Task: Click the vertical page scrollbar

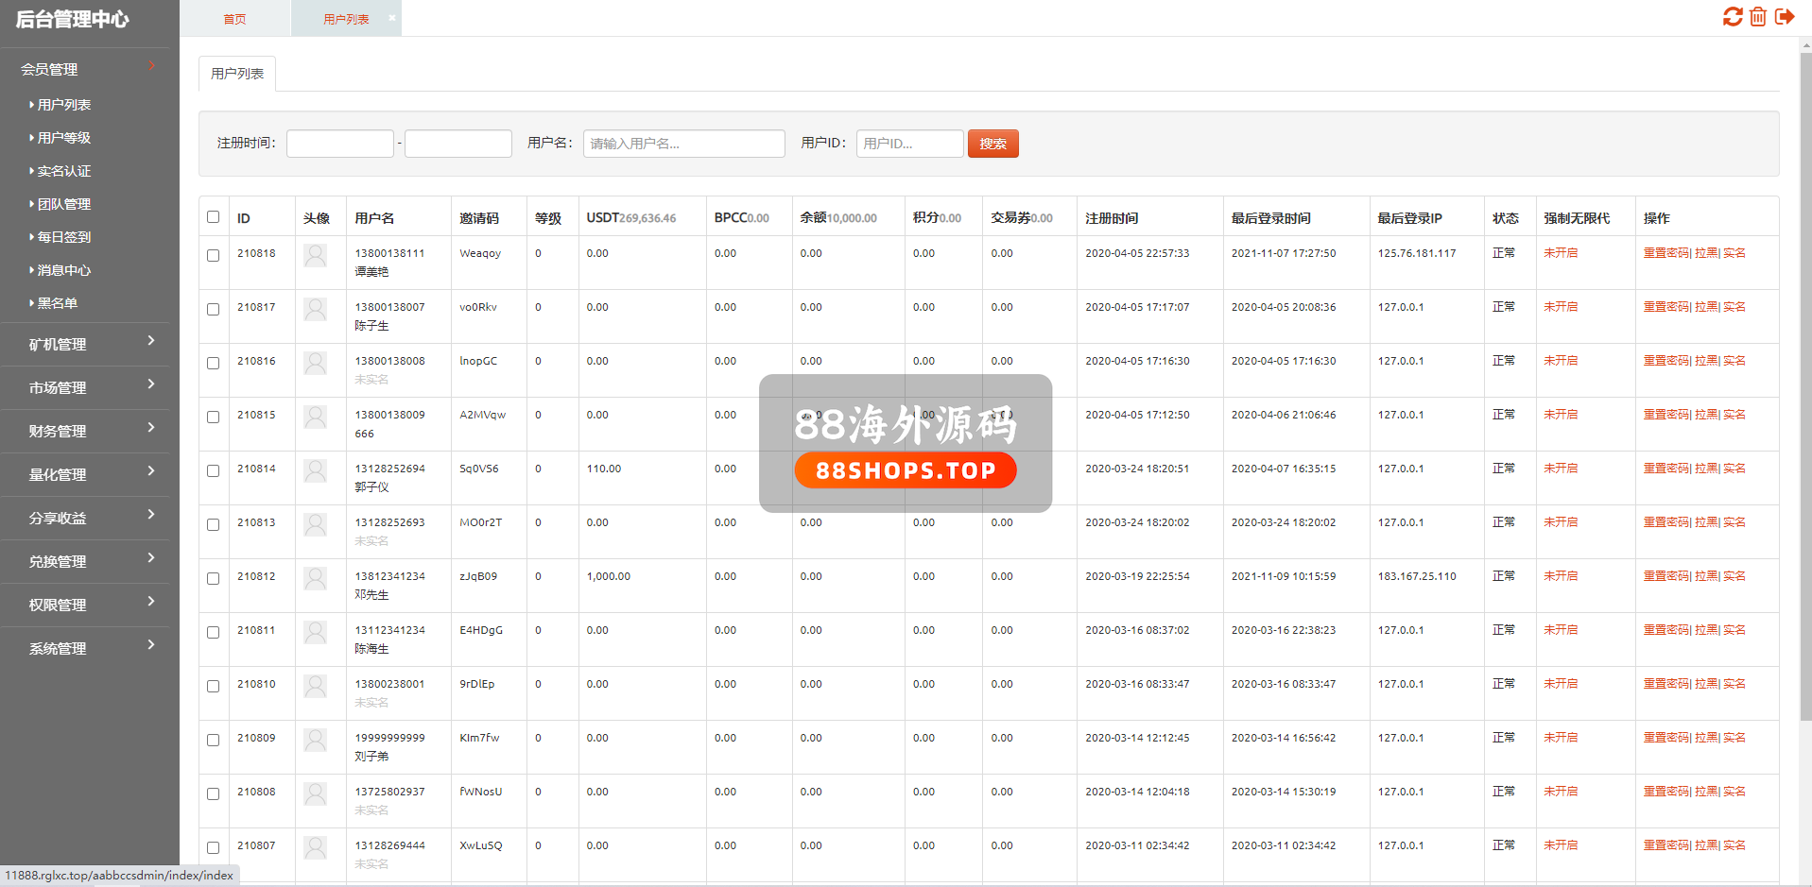Action: click(1805, 378)
